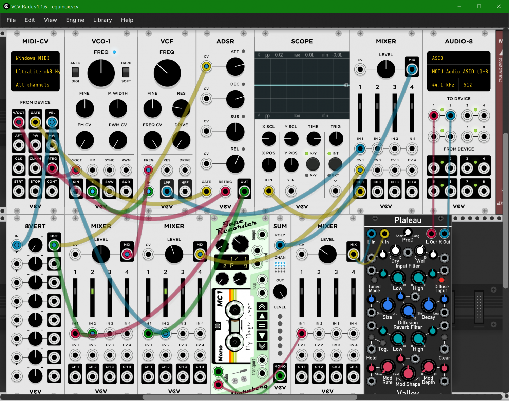Select the OUT jack on the ADSR module

244,192
